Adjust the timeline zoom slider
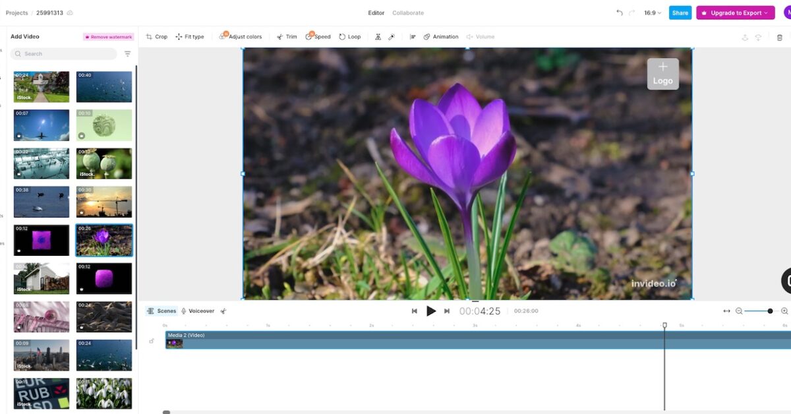The height and width of the screenshot is (414, 791). 770,310
